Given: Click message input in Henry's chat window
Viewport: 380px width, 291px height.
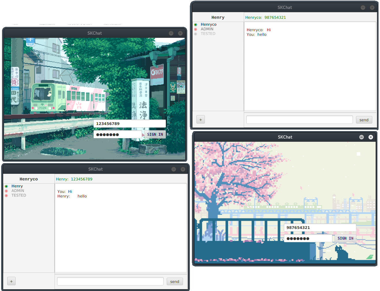Looking at the screenshot, I should click(x=299, y=120).
